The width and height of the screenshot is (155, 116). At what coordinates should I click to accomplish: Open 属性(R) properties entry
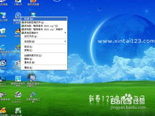click(x=44, y=68)
